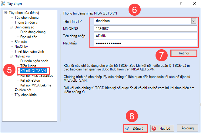201x133 pixels.
Task: Open Ẩn hiện cột options
Action: pos(23,90)
